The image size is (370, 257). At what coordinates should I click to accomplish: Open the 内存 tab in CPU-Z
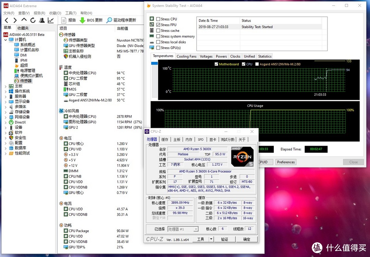click(x=189, y=139)
